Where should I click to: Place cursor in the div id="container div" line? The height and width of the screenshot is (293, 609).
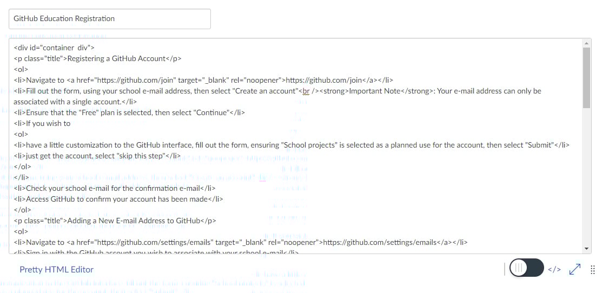tap(54, 48)
